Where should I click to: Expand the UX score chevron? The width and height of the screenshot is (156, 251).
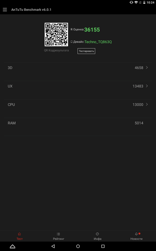[x=147, y=86]
